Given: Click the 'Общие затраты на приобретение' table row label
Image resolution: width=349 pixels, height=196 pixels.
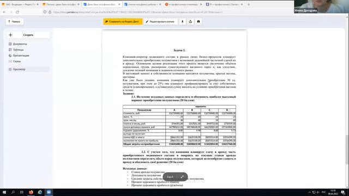Looking at the screenshot, I should point(142,144).
